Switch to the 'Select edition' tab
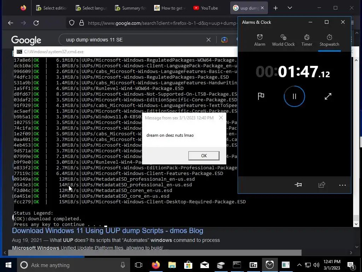Screen dimensions: 362x272 (x=52, y=8)
